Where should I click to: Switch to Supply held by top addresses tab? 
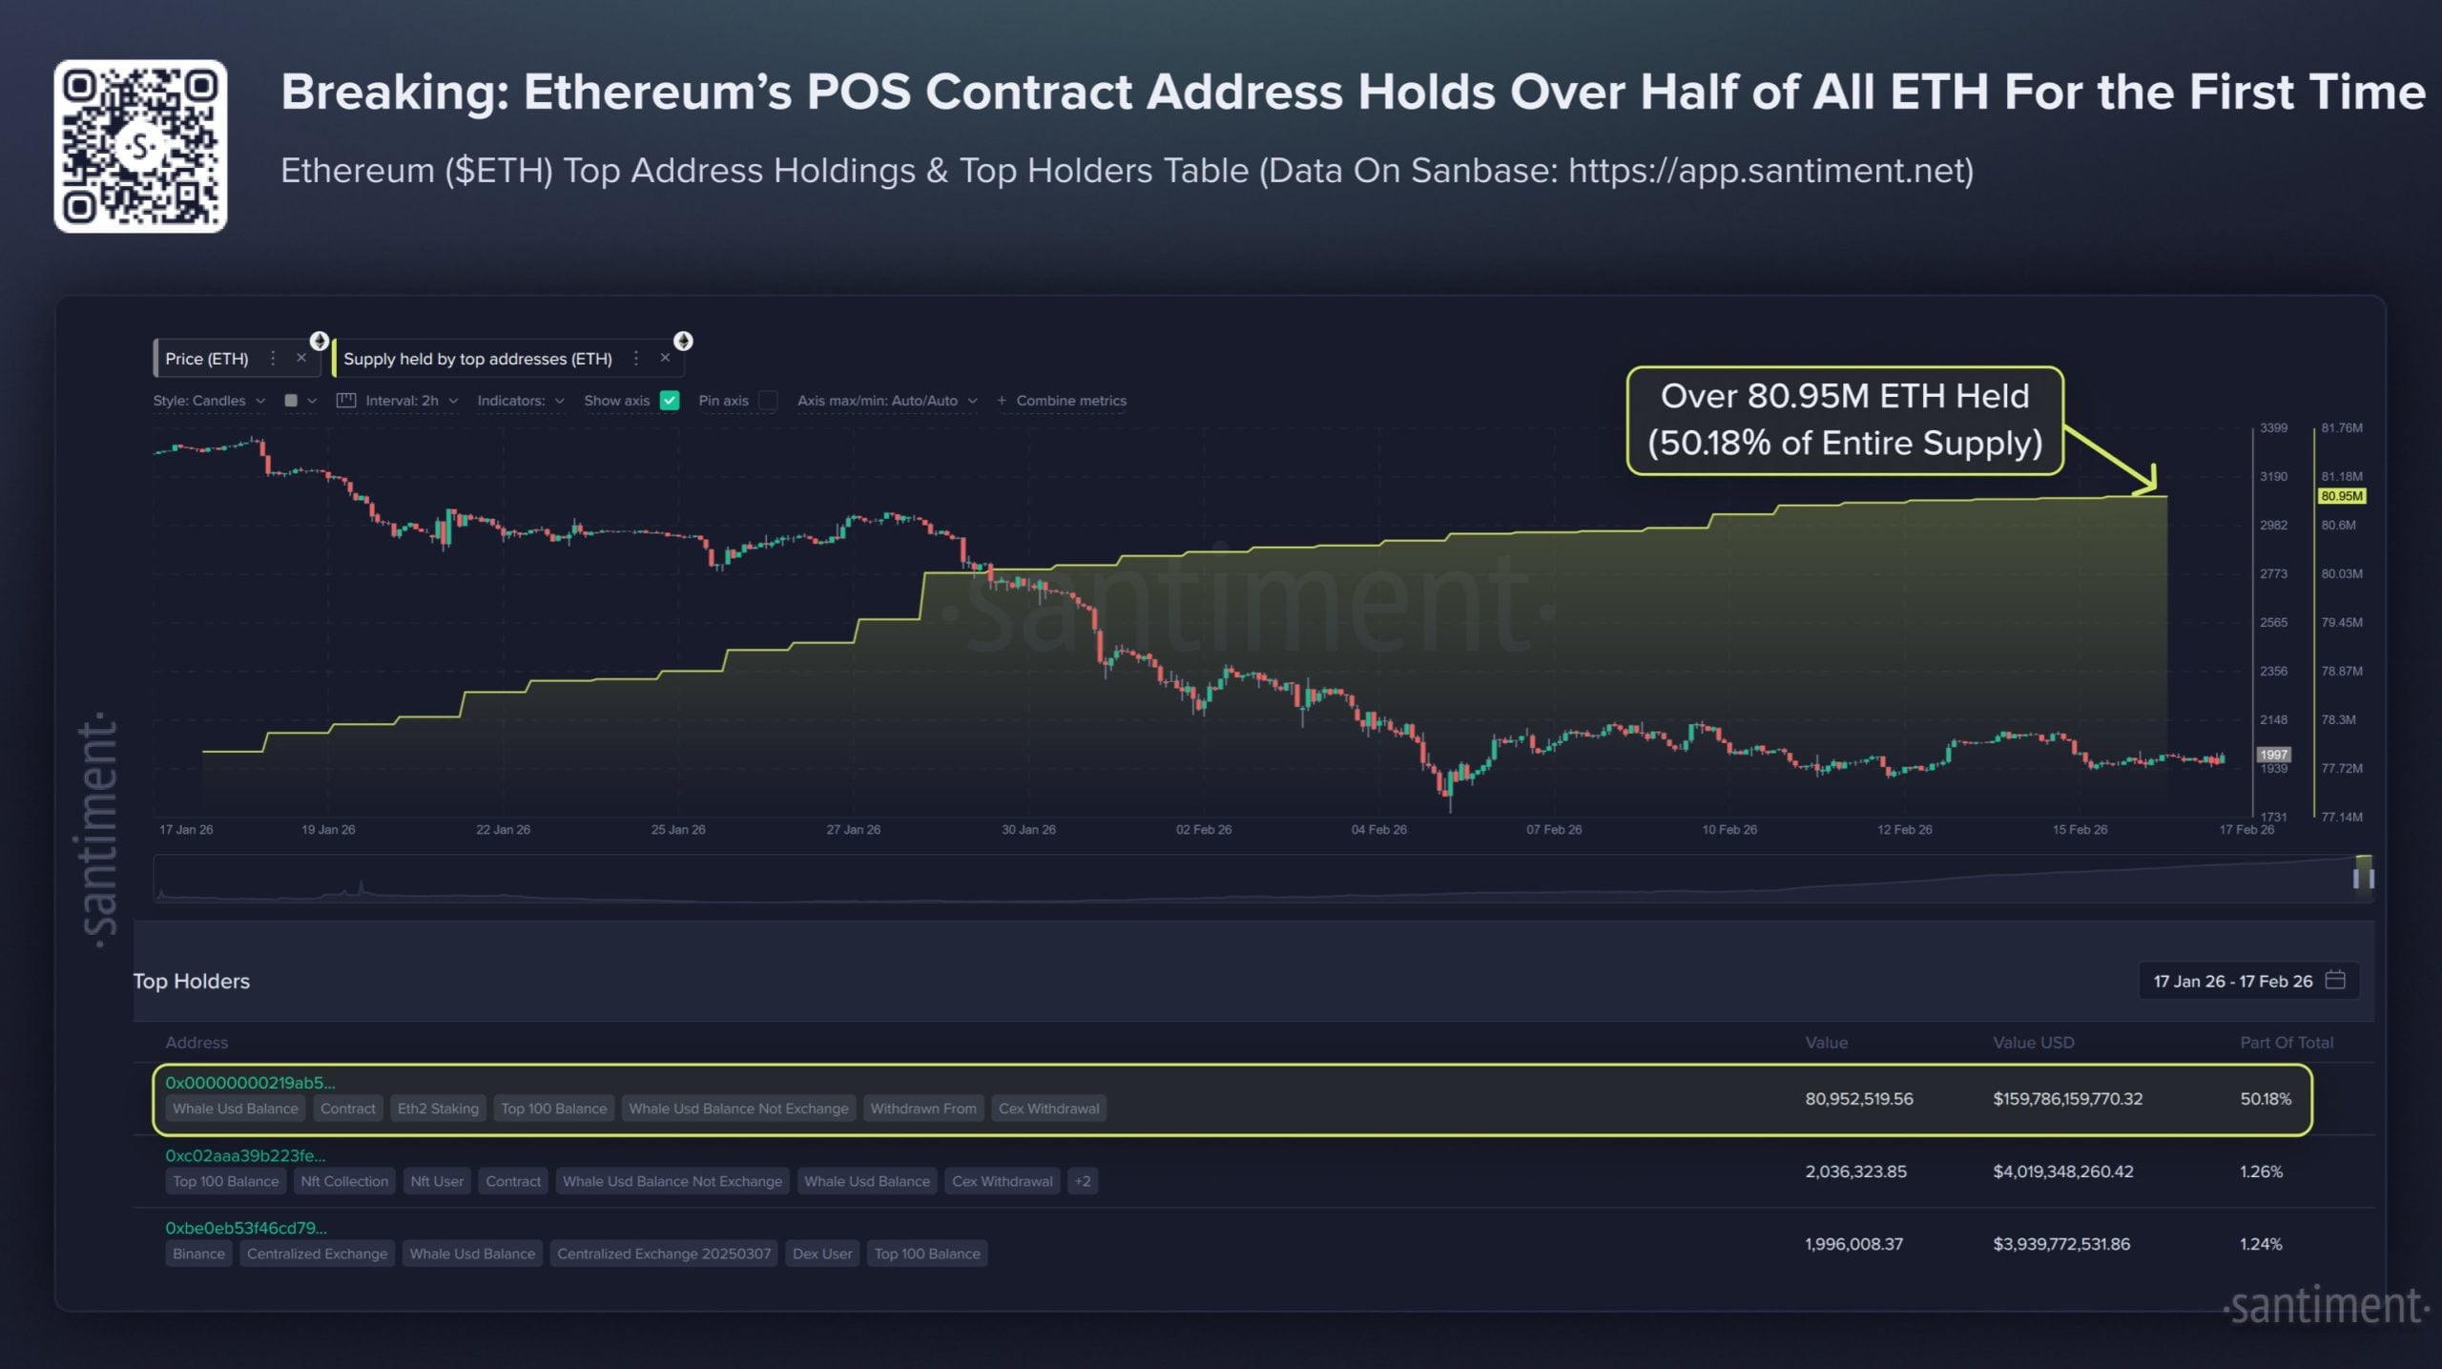477,359
